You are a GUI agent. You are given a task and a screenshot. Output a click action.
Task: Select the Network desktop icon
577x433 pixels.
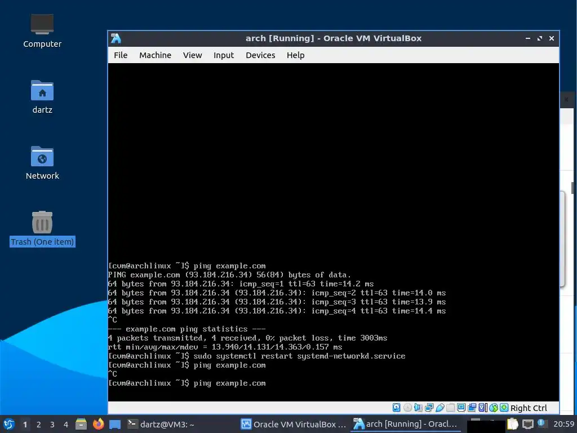[42, 163]
